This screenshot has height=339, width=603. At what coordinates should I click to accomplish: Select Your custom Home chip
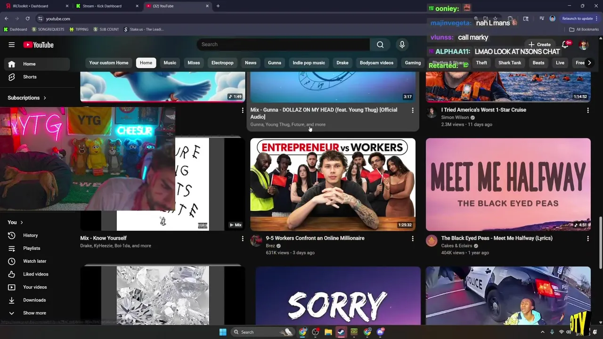(109, 63)
